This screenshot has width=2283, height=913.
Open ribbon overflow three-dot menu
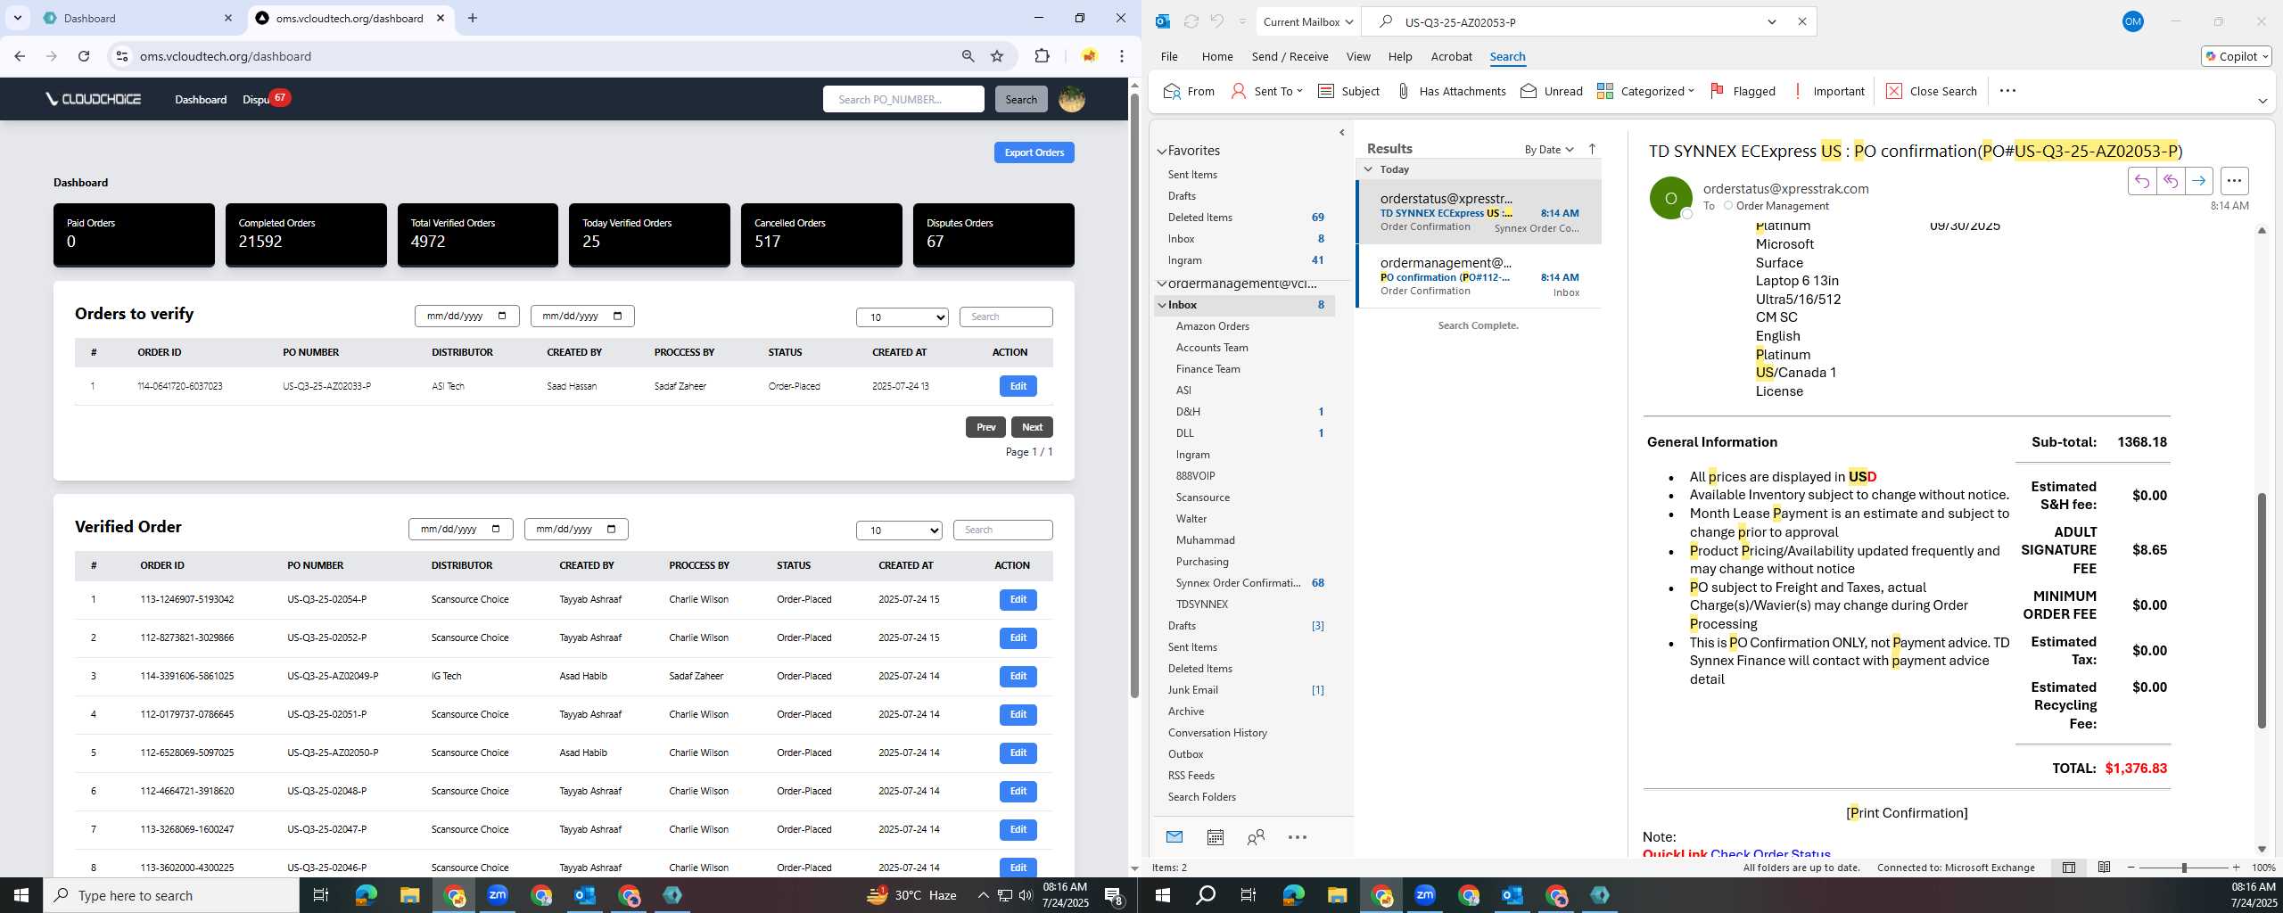(x=2007, y=91)
